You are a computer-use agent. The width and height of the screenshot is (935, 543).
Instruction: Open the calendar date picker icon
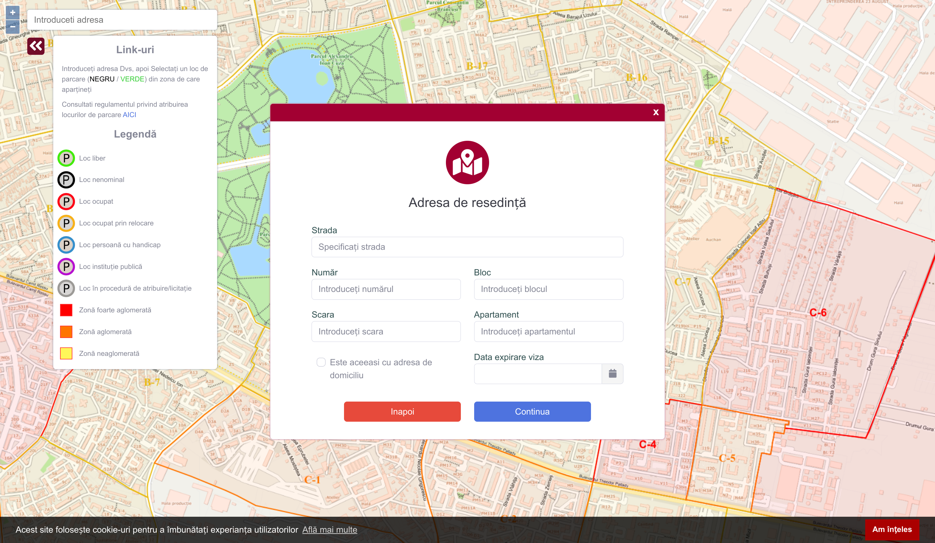612,373
